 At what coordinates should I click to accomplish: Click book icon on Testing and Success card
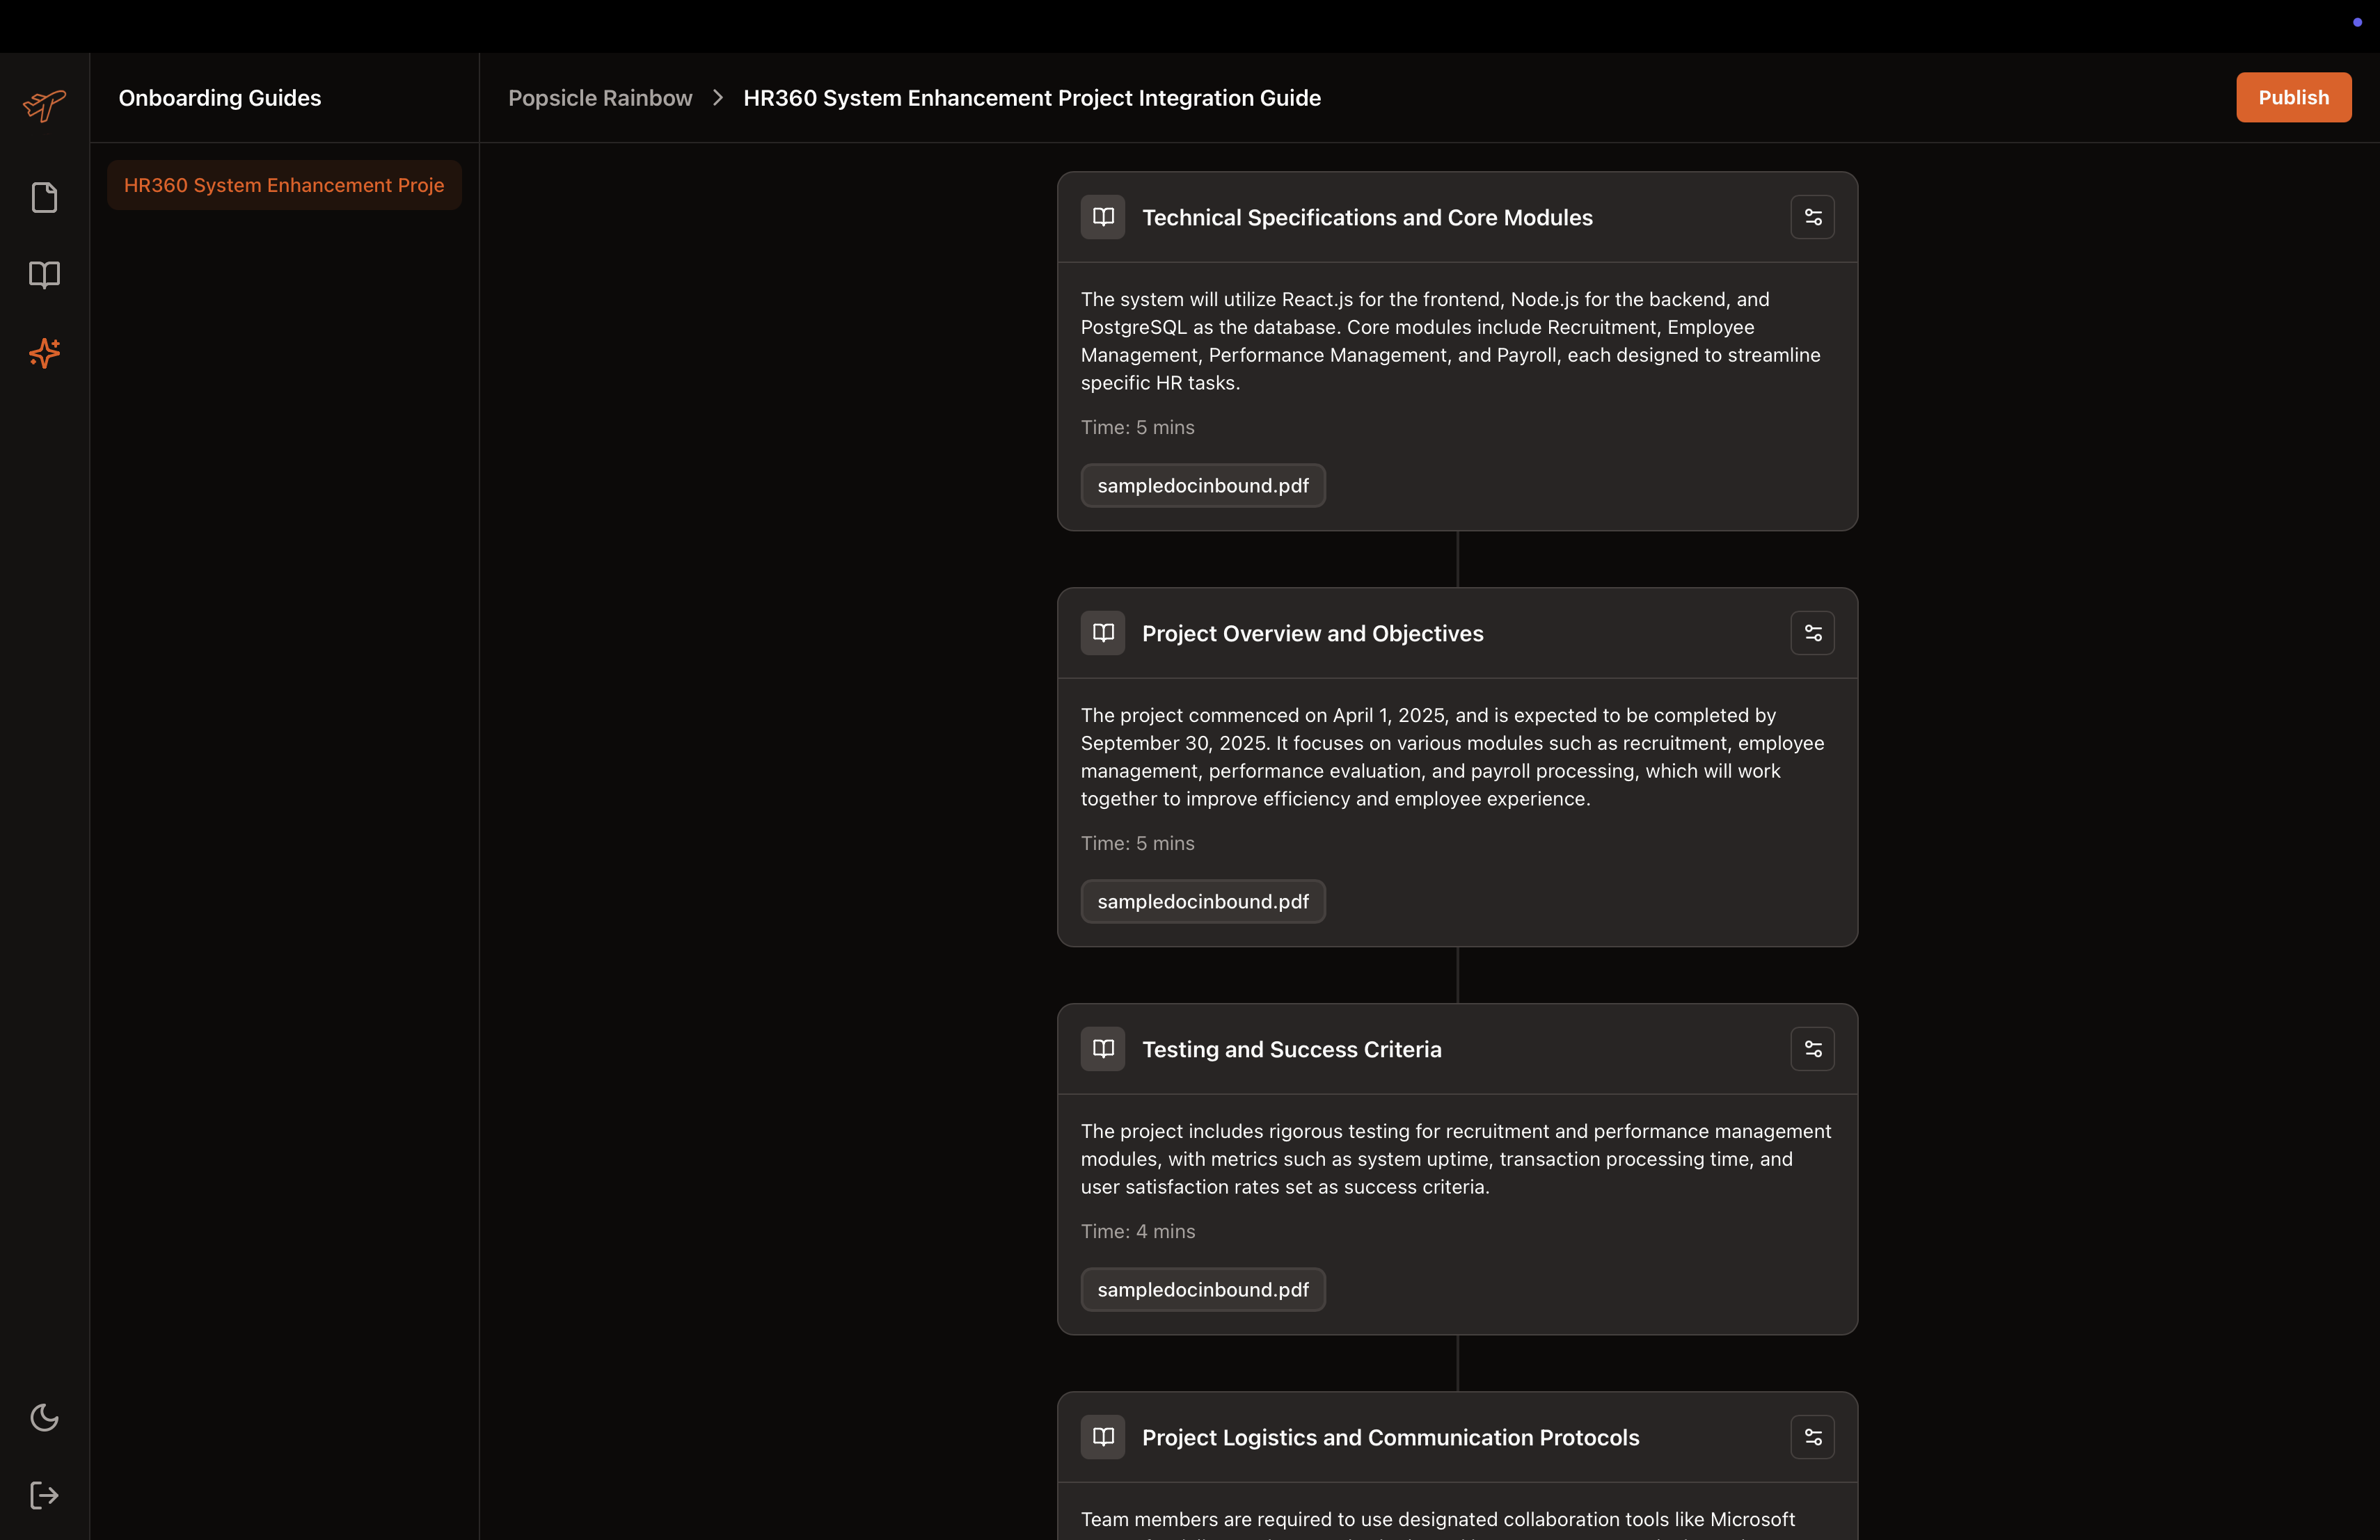click(x=1103, y=1048)
